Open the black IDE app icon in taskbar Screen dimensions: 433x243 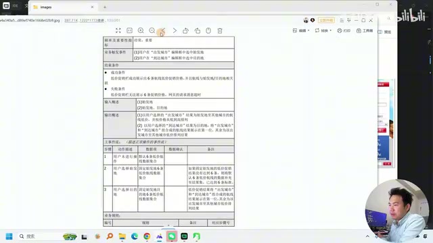tap(184, 236)
